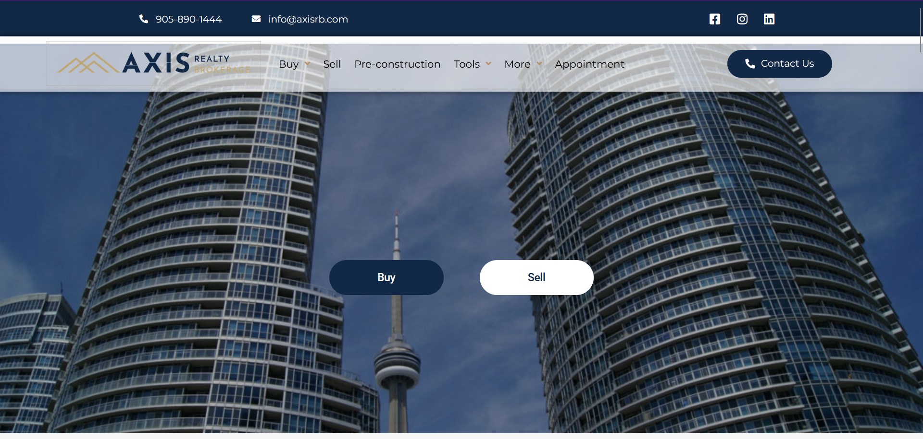Expand the More dropdown arrow
923x439 pixels.
coord(539,64)
